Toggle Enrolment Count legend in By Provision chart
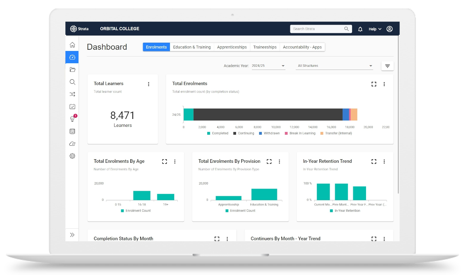The image size is (467, 275). coord(240,211)
